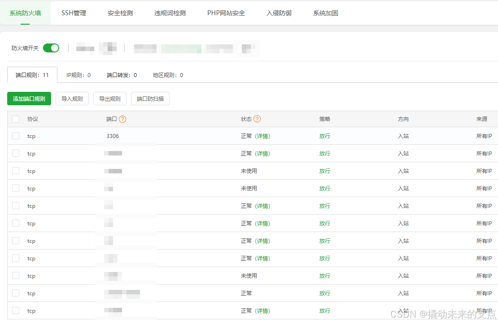Toggle the 防火墙开关 switch off
The image size is (498, 323).
(x=51, y=48)
